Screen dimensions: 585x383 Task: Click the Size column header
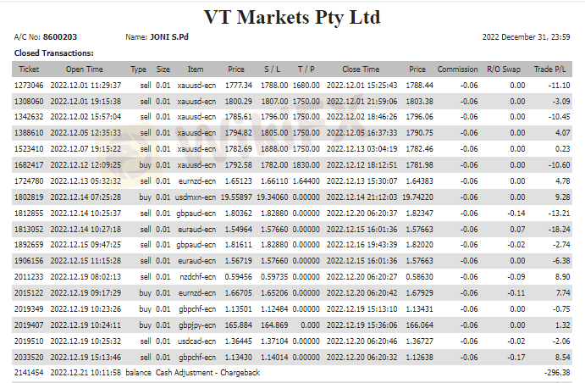[x=163, y=69]
